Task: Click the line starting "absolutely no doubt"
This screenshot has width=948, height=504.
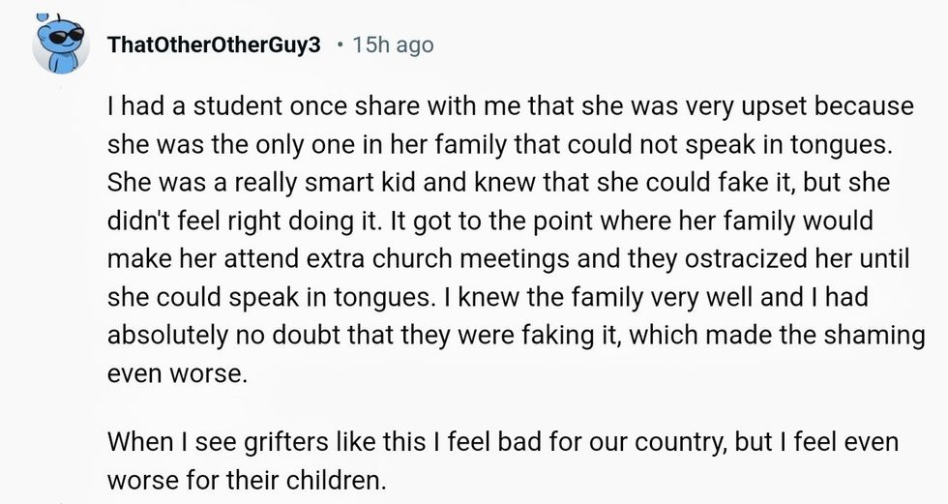Action: point(516,334)
